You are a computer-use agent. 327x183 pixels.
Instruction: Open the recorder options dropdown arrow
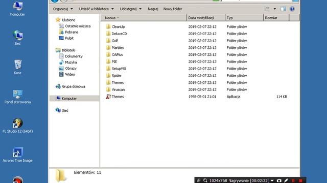point(272,180)
